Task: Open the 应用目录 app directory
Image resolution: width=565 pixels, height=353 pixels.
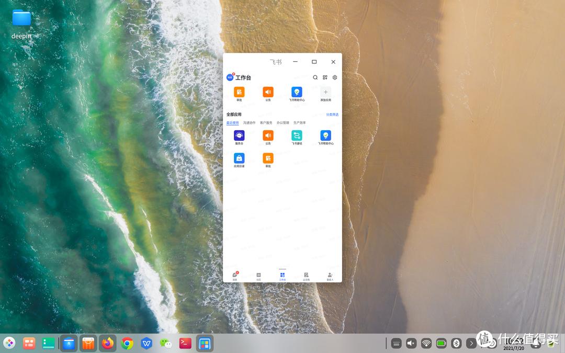Action: point(239,159)
